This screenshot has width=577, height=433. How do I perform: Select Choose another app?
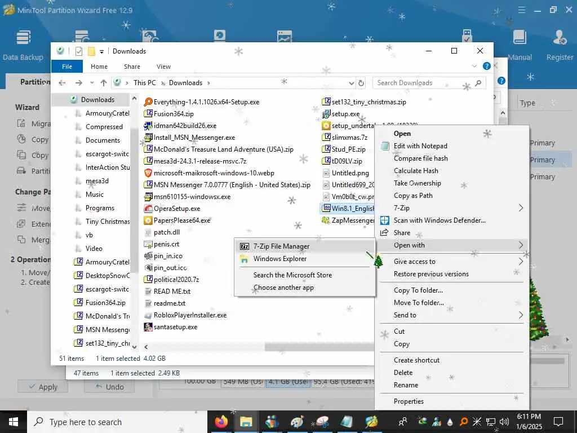click(305, 288)
